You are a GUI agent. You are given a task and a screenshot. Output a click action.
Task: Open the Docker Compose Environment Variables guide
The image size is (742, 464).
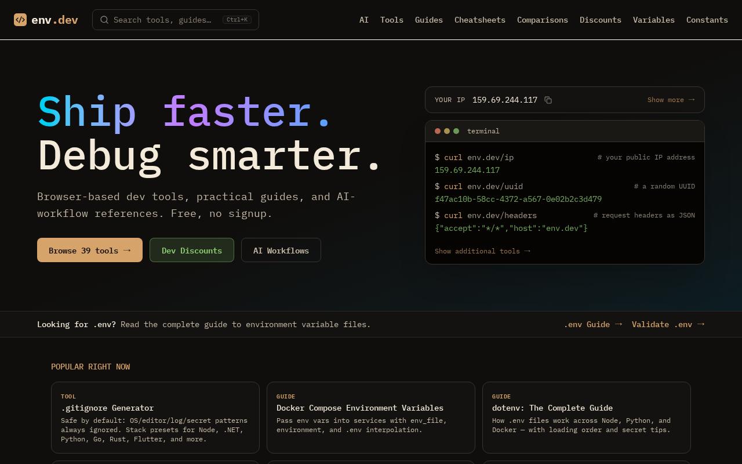click(x=371, y=418)
